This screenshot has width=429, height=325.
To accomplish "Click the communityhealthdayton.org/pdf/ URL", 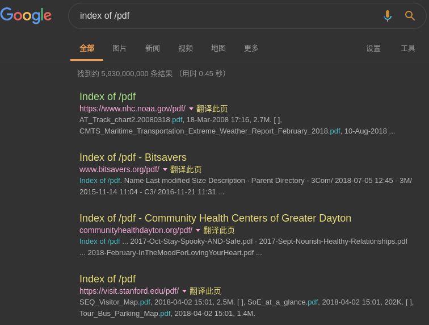I will [x=136, y=230].
